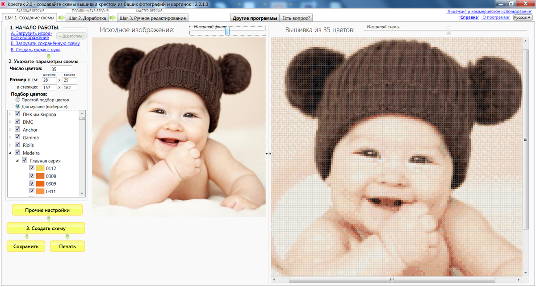Viewport: 536px width, 287px height.
Task: Click the width in stitches field (157)
Action: pos(49,87)
